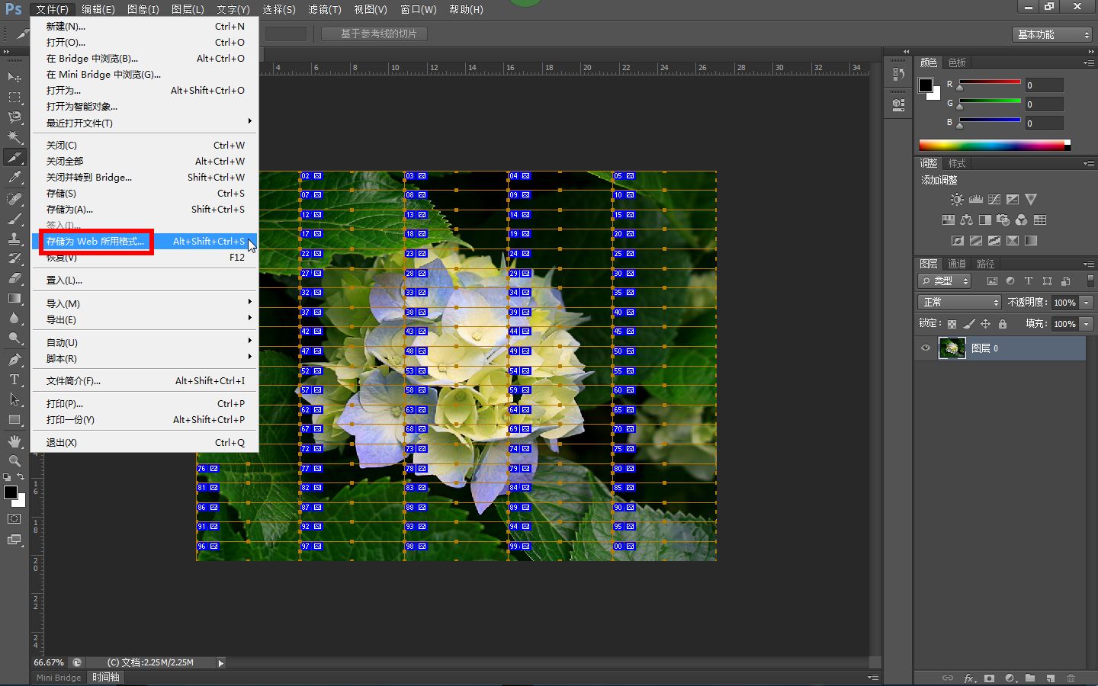Choose 打印(P) menu item
The image size is (1098, 686).
145,403
